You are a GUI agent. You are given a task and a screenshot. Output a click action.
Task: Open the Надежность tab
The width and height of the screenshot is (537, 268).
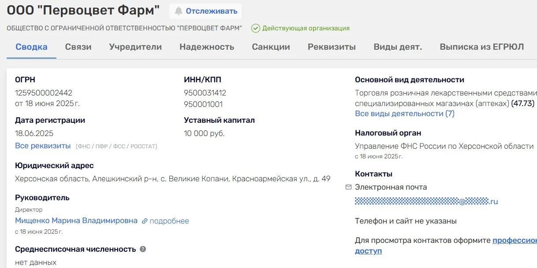[207, 47]
